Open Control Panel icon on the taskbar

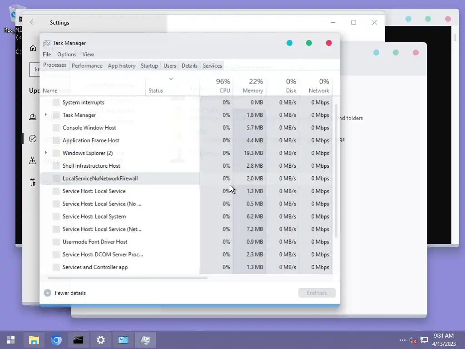(123, 340)
